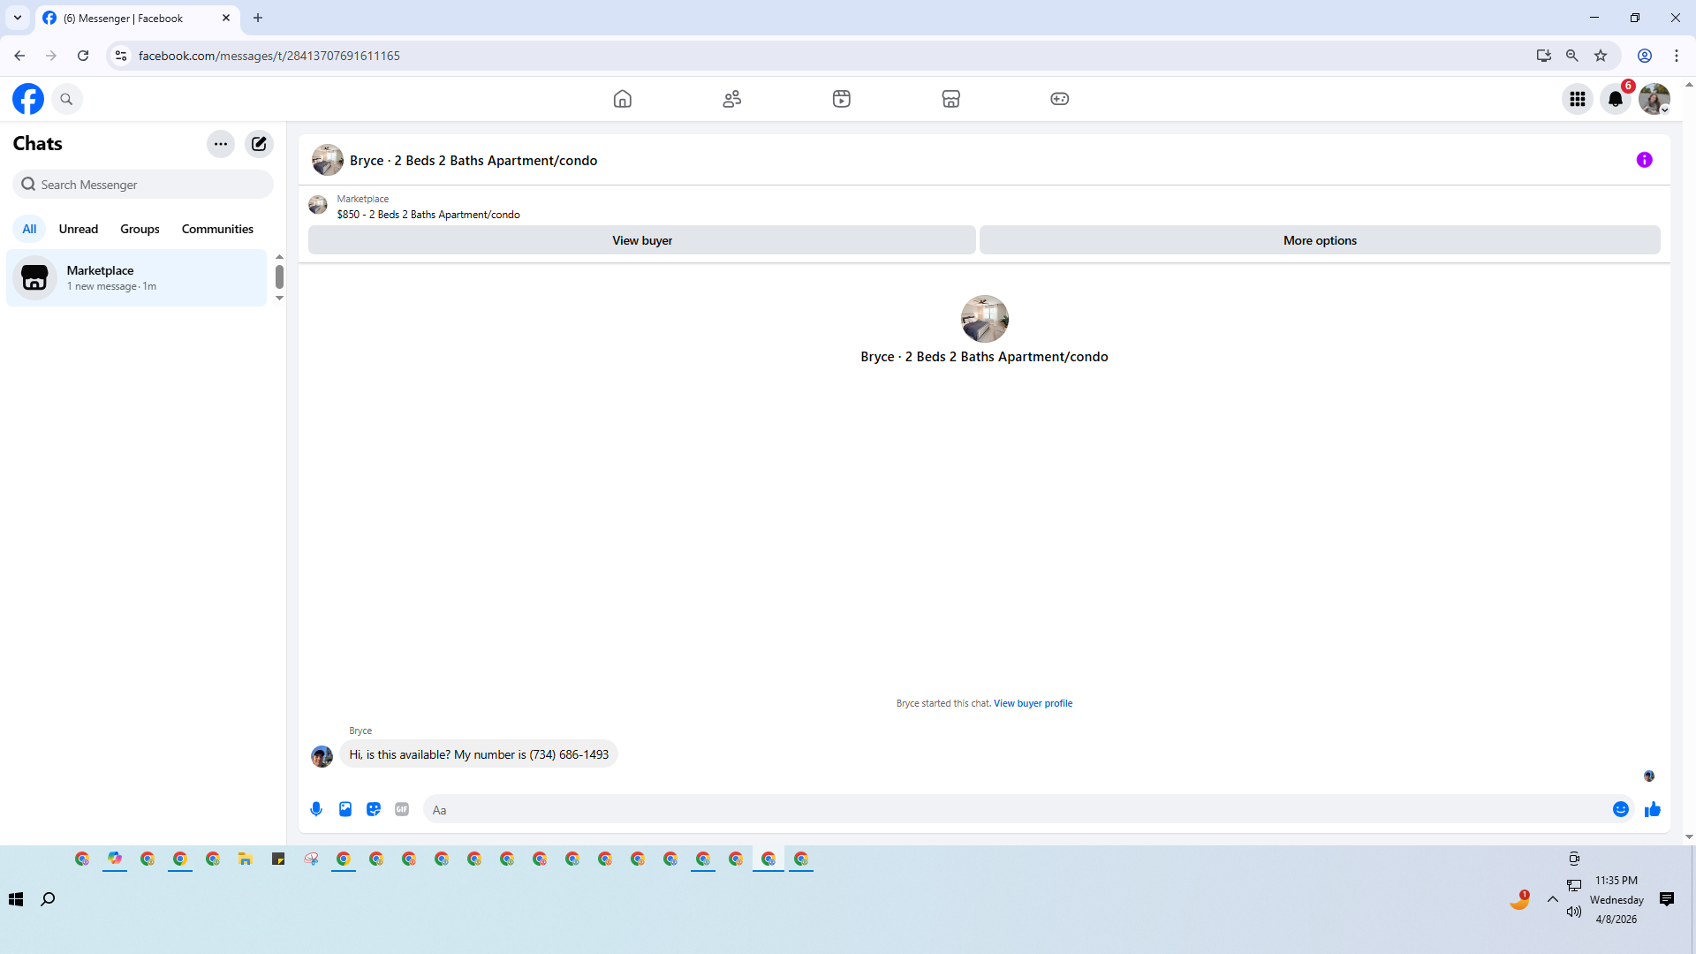Switch to the Communities tab
Screen dimensions: 1696x954
(x=217, y=229)
